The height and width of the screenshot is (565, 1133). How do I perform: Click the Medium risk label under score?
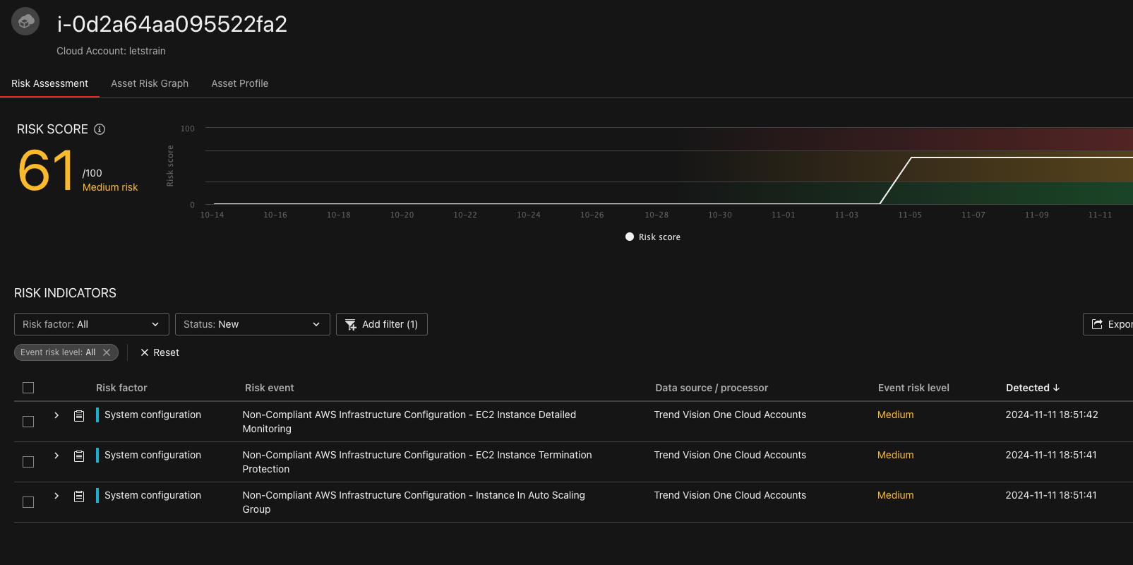(110, 187)
